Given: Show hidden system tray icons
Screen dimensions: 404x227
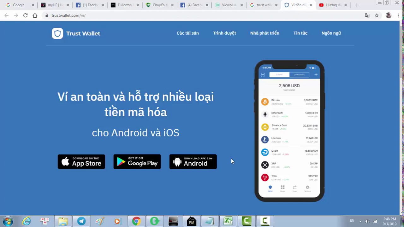Looking at the screenshot, I should tap(360, 221).
